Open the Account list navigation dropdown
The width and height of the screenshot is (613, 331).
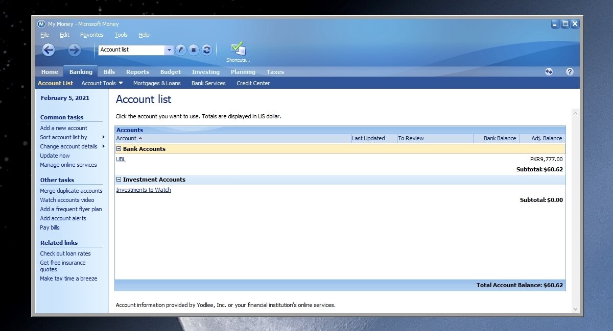[x=169, y=50]
